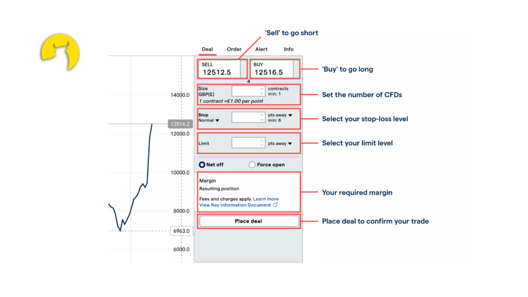The height and width of the screenshot is (297, 528).
Task: Go to the Info tab
Action: 289,49
